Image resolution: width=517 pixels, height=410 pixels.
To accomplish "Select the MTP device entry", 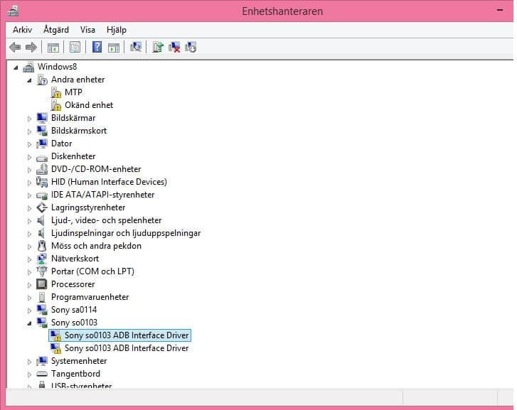I will [x=73, y=92].
